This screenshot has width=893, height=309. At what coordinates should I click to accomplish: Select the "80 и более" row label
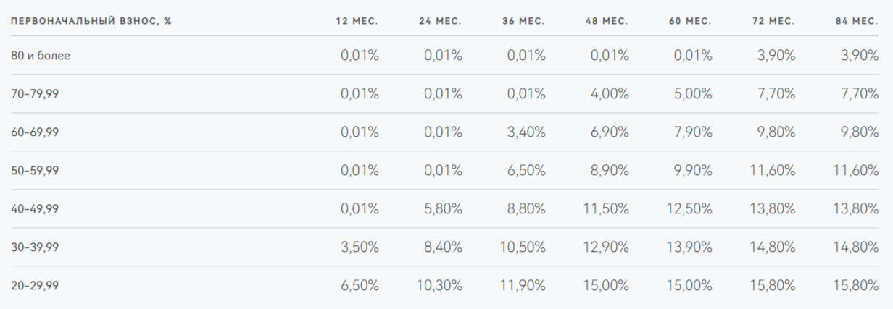pos(41,55)
